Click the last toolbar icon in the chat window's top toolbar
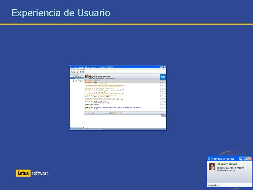The height and width of the screenshot is (190, 253). tap(83, 72)
